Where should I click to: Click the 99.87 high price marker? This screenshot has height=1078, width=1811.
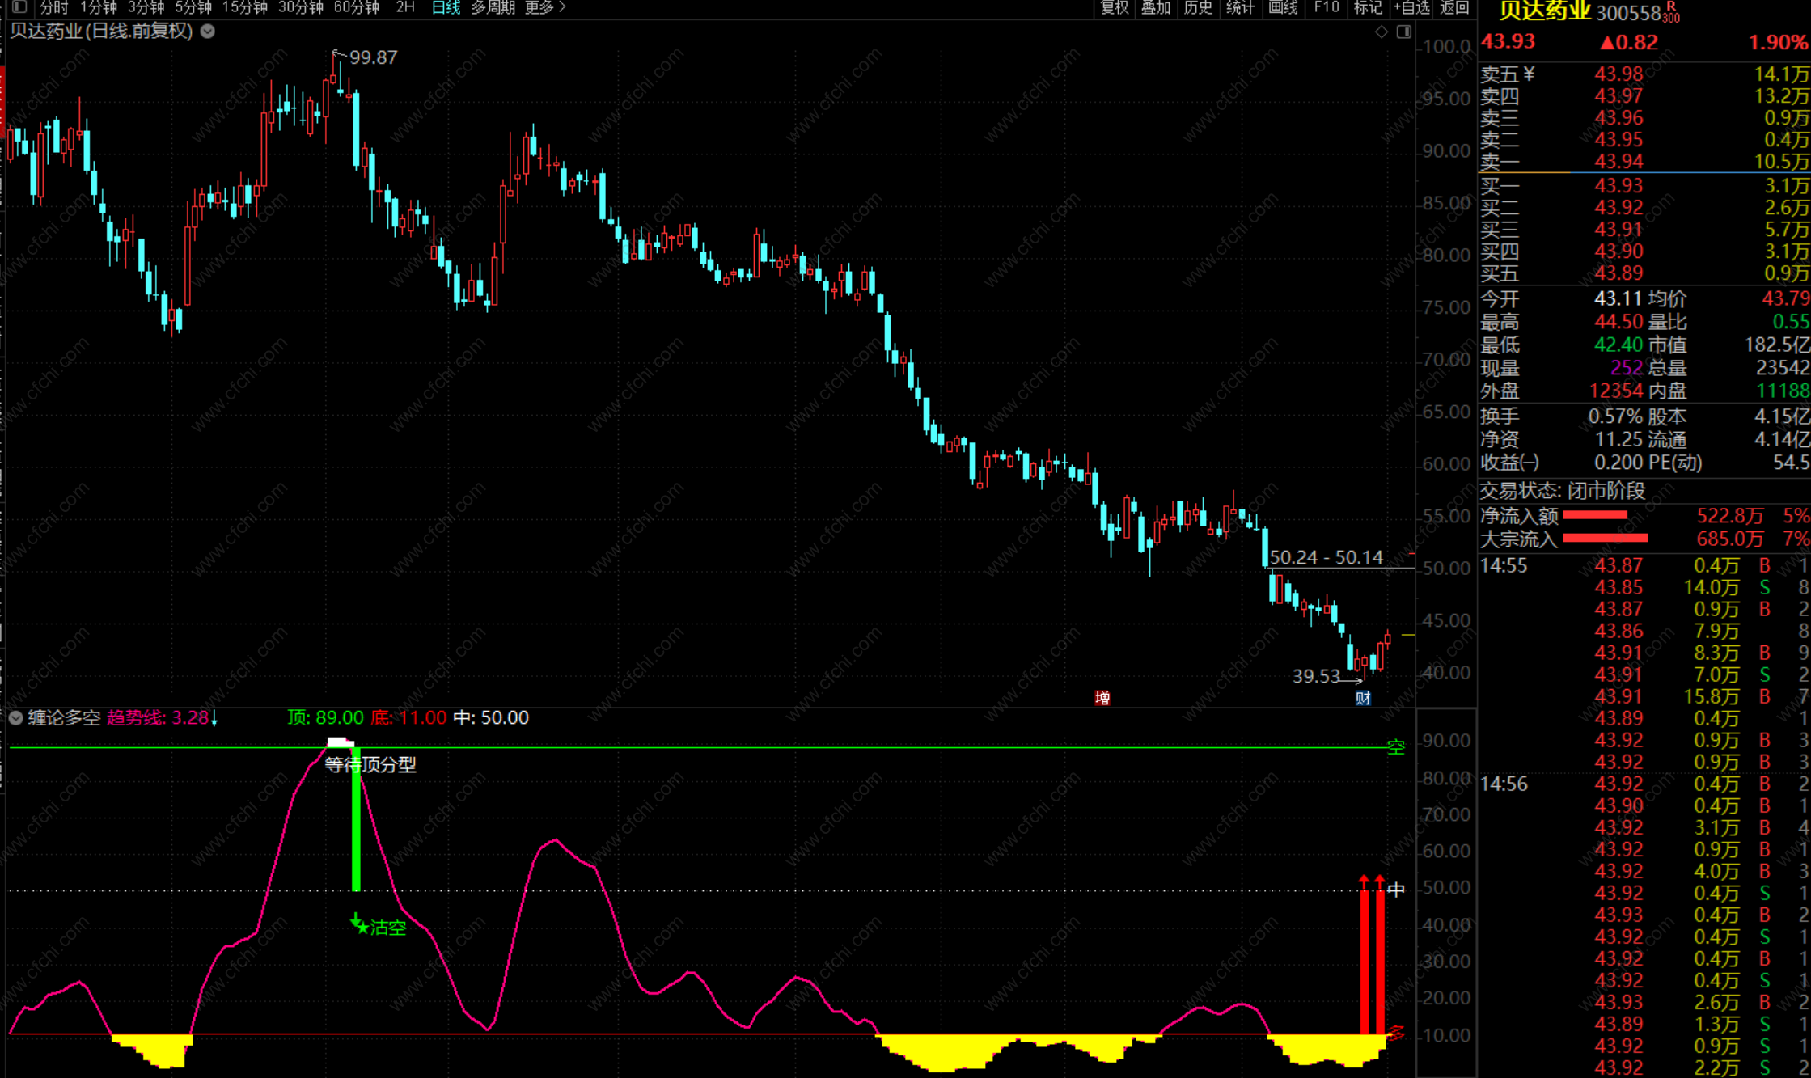tap(372, 57)
